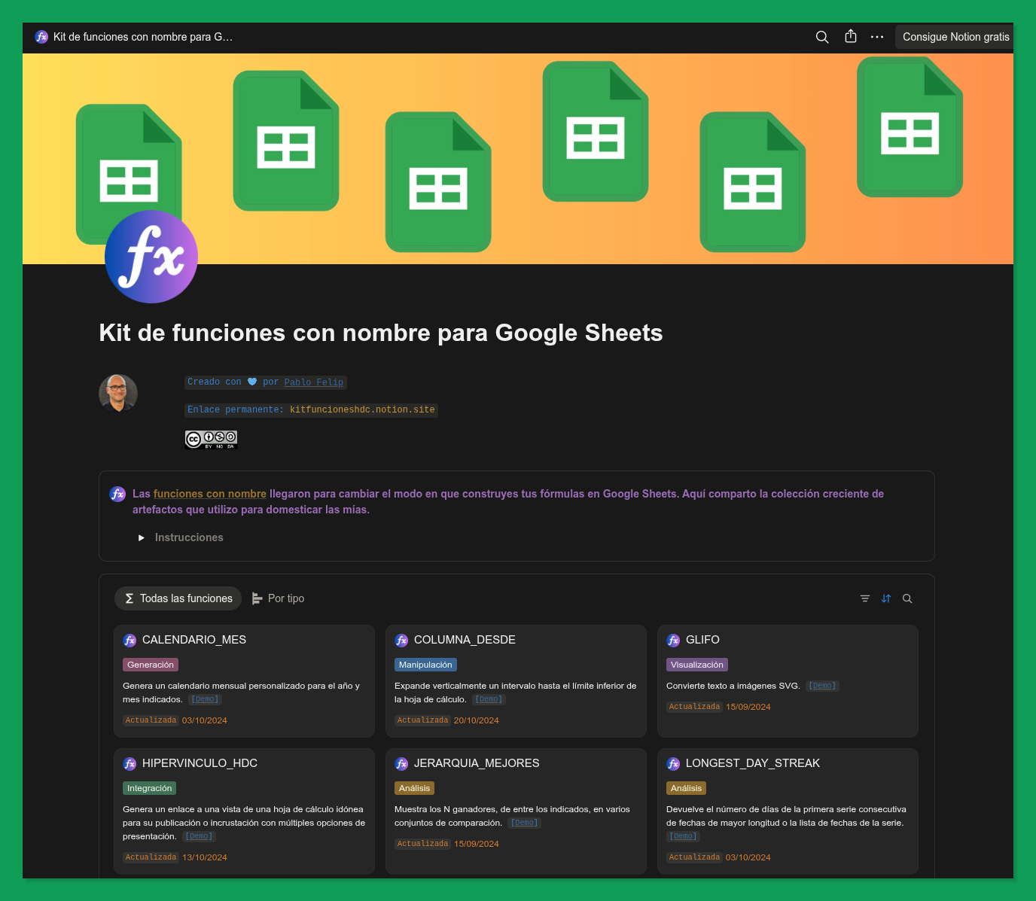This screenshot has width=1036, height=901.
Task: Click the Actualizada label on JERARQUIA_MEJORES card
Action: click(x=422, y=844)
